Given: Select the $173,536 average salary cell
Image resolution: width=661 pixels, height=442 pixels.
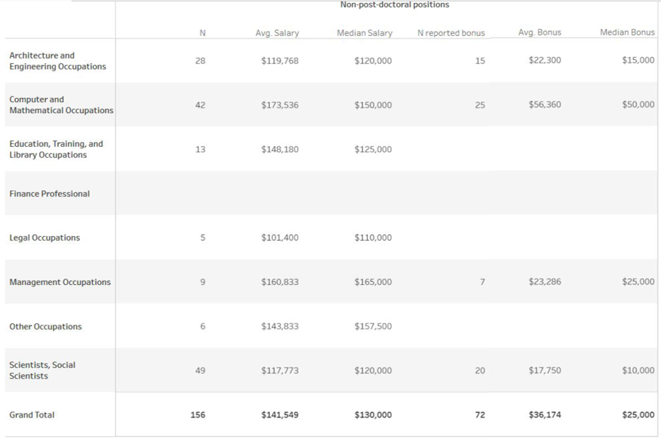Looking at the screenshot, I should pyautogui.click(x=279, y=105).
